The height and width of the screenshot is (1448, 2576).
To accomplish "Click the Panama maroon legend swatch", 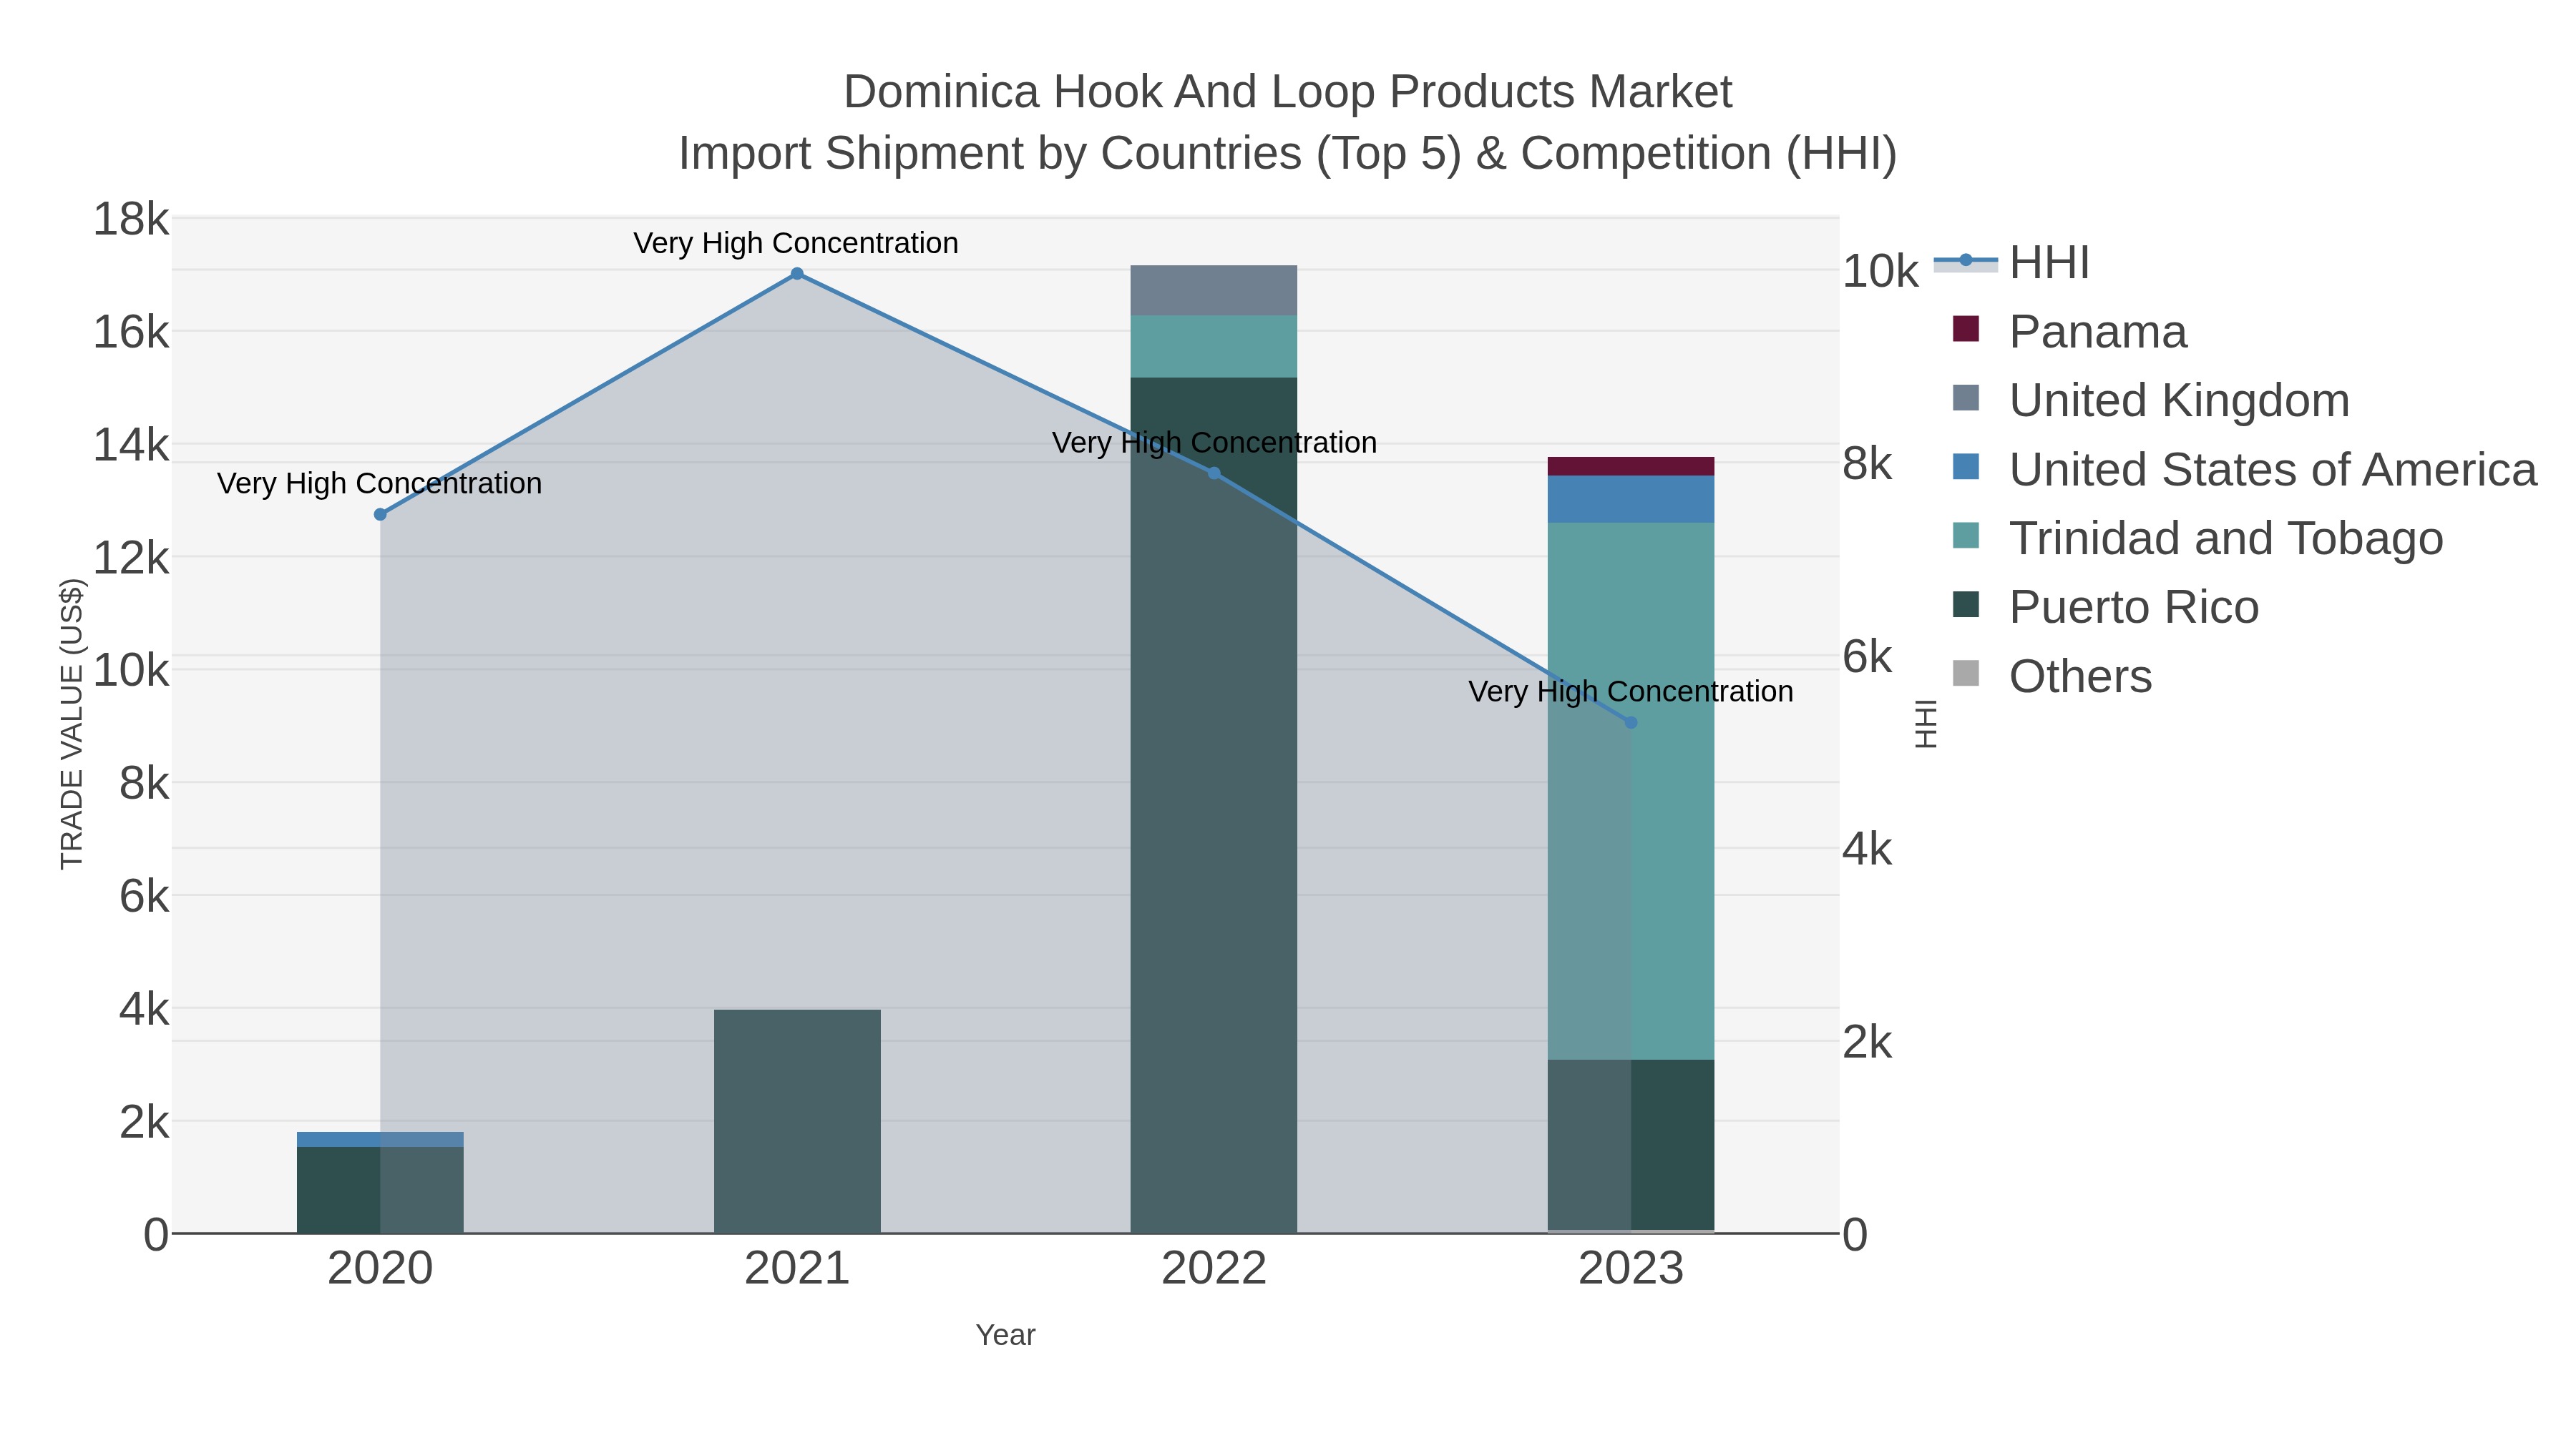I will (x=1966, y=329).
